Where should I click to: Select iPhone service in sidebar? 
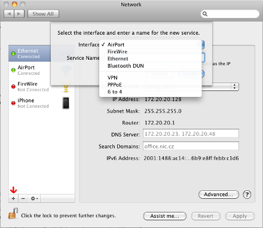(42, 103)
